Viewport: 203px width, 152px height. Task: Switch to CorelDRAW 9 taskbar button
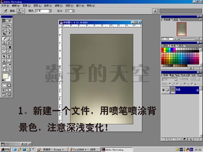84,150
